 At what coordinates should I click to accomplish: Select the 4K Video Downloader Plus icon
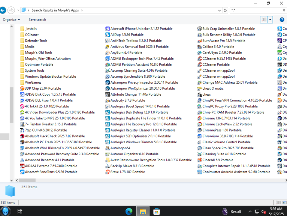pyautogui.click(x=22, y=112)
